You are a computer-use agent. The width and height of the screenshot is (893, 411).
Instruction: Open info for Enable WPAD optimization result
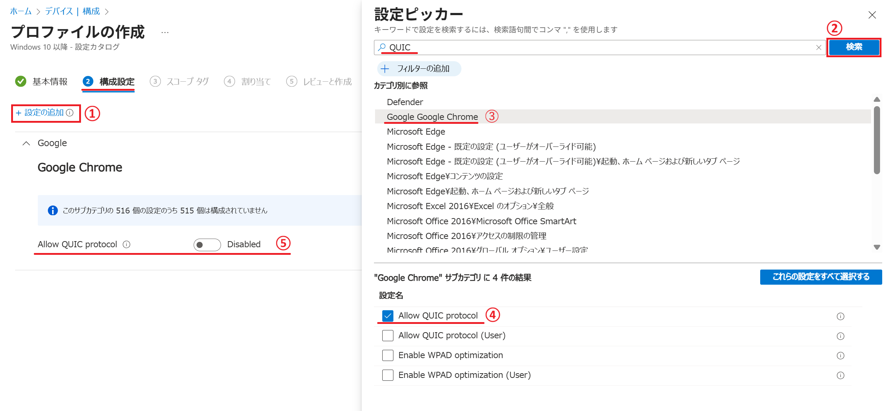tap(840, 356)
